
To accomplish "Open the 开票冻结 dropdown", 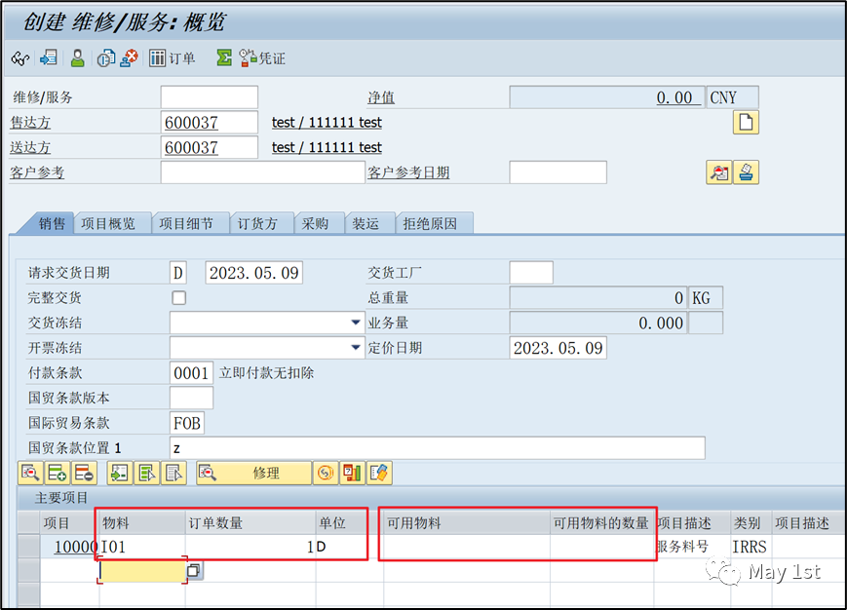I will (x=355, y=347).
